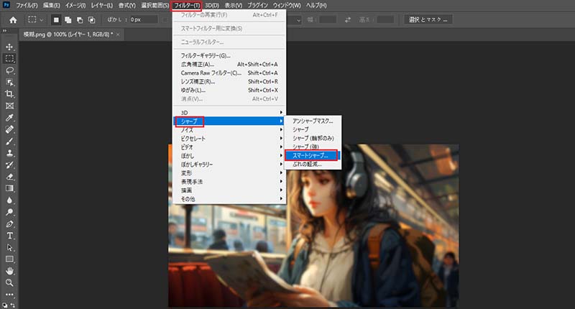Open Camera Raw フィルター
The image size is (575, 309).
(x=229, y=73)
